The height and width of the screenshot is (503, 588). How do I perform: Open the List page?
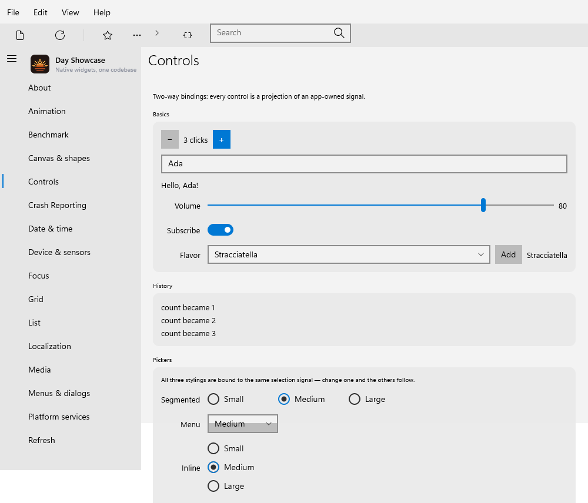coord(71,323)
